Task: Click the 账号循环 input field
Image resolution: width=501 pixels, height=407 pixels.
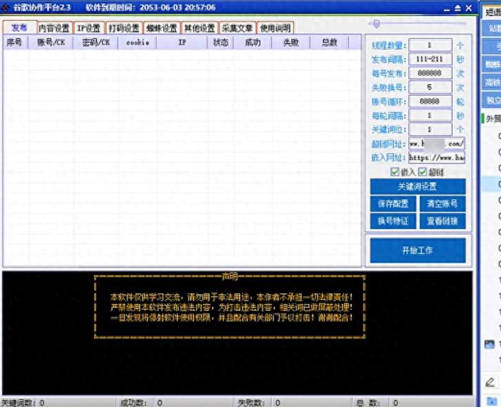Action: click(x=430, y=101)
